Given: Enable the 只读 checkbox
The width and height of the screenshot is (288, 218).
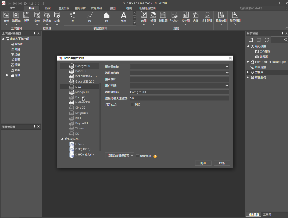Looking at the screenshot, I should point(132,105).
